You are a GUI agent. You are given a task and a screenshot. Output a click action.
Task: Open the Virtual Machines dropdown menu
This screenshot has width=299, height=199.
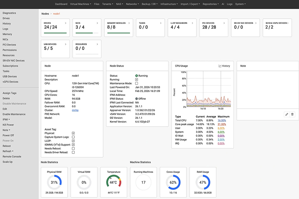coord(80,4)
